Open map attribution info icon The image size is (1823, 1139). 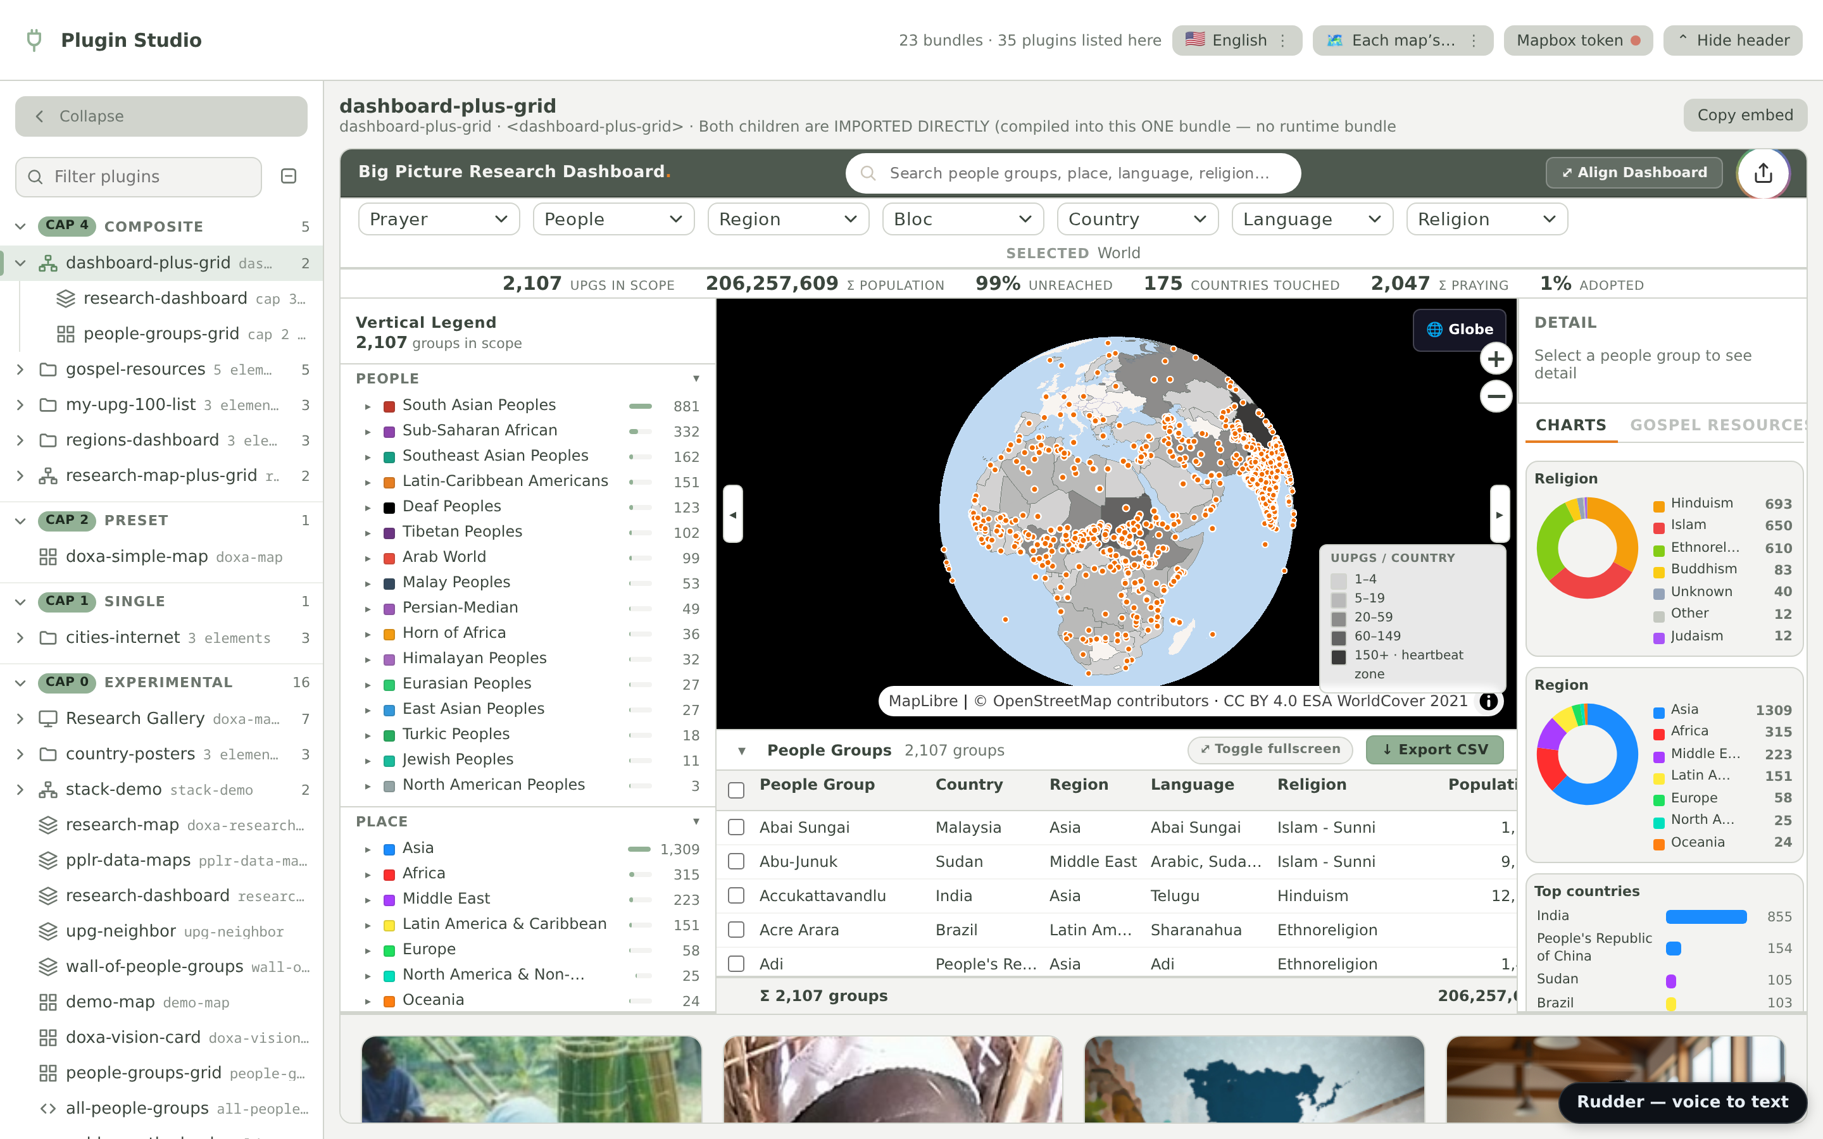(x=1488, y=701)
